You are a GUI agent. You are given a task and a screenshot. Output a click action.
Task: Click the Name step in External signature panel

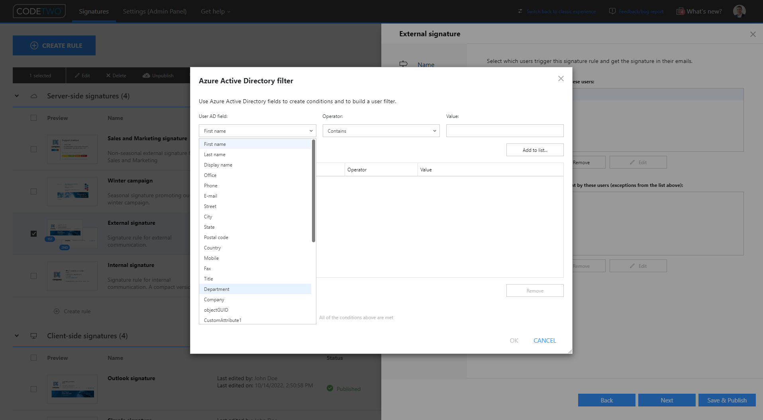pyautogui.click(x=426, y=64)
